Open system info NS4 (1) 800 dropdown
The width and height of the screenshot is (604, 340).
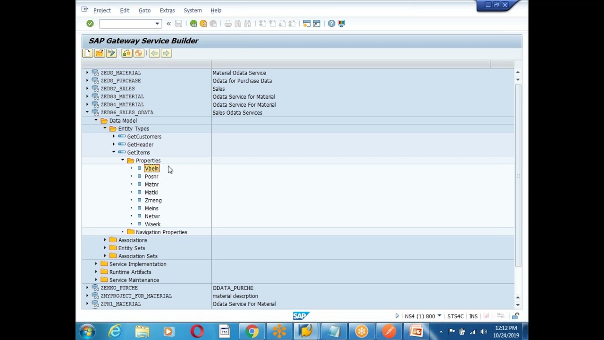pyautogui.click(x=439, y=316)
